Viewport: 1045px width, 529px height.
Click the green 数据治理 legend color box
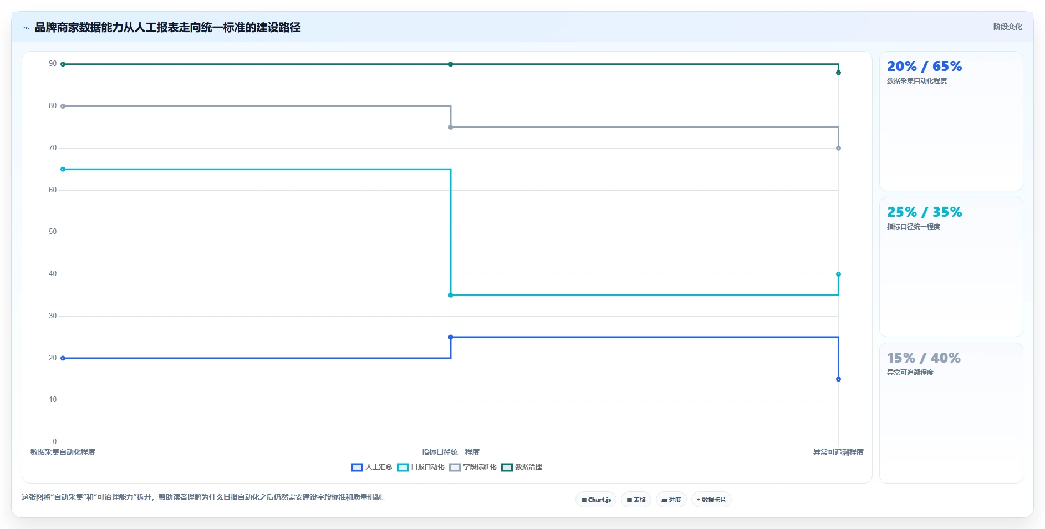[507, 467]
